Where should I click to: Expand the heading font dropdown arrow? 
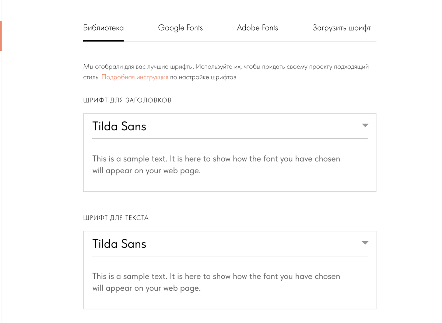coord(365,125)
